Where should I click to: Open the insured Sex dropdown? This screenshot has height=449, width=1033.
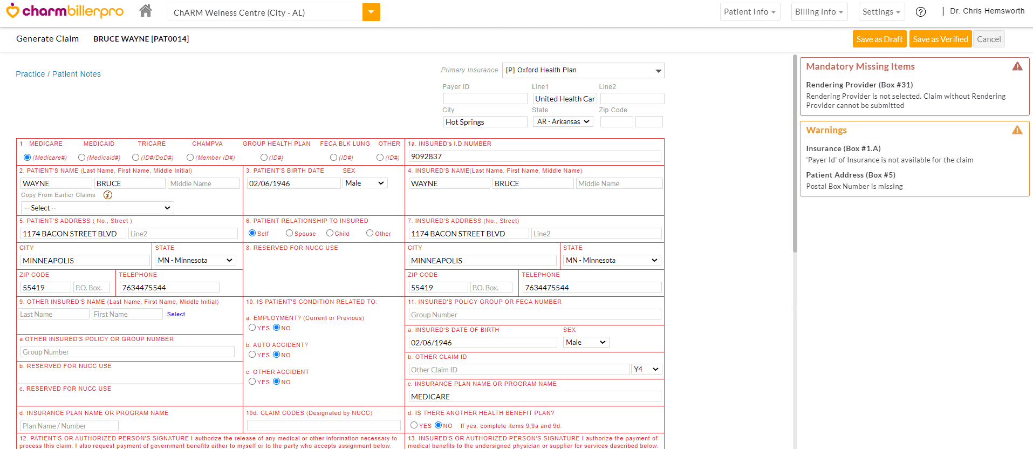pyautogui.click(x=586, y=342)
